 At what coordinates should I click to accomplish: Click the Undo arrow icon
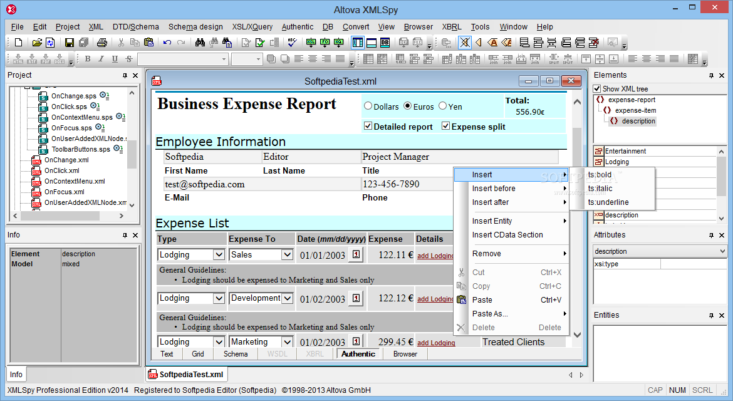167,43
